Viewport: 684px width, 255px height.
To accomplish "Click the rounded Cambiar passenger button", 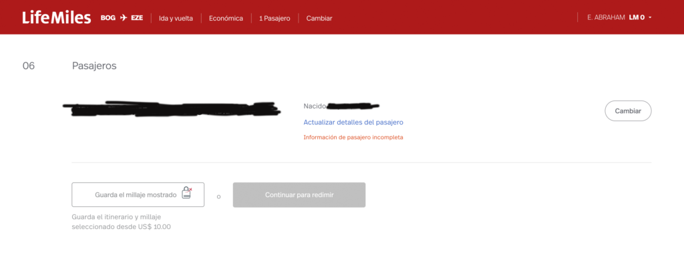I will (628, 111).
